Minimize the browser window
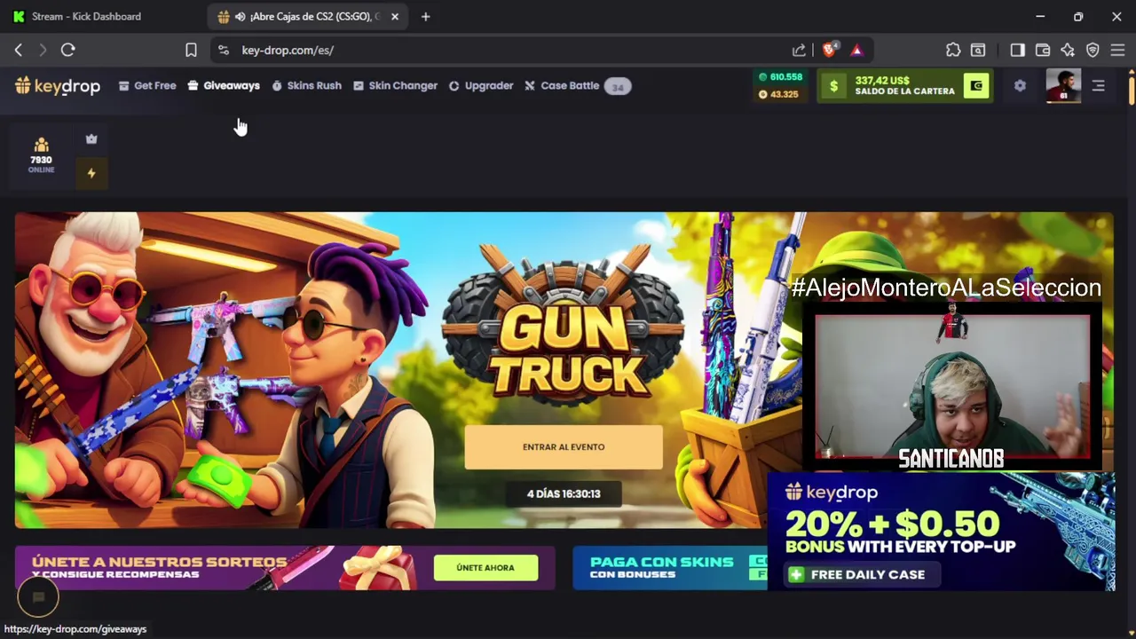Screen dimensions: 1136x639 (1040, 16)
